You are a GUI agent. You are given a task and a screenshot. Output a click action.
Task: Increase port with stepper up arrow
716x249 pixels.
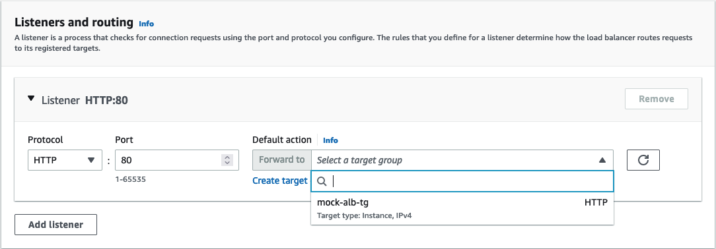227,157
